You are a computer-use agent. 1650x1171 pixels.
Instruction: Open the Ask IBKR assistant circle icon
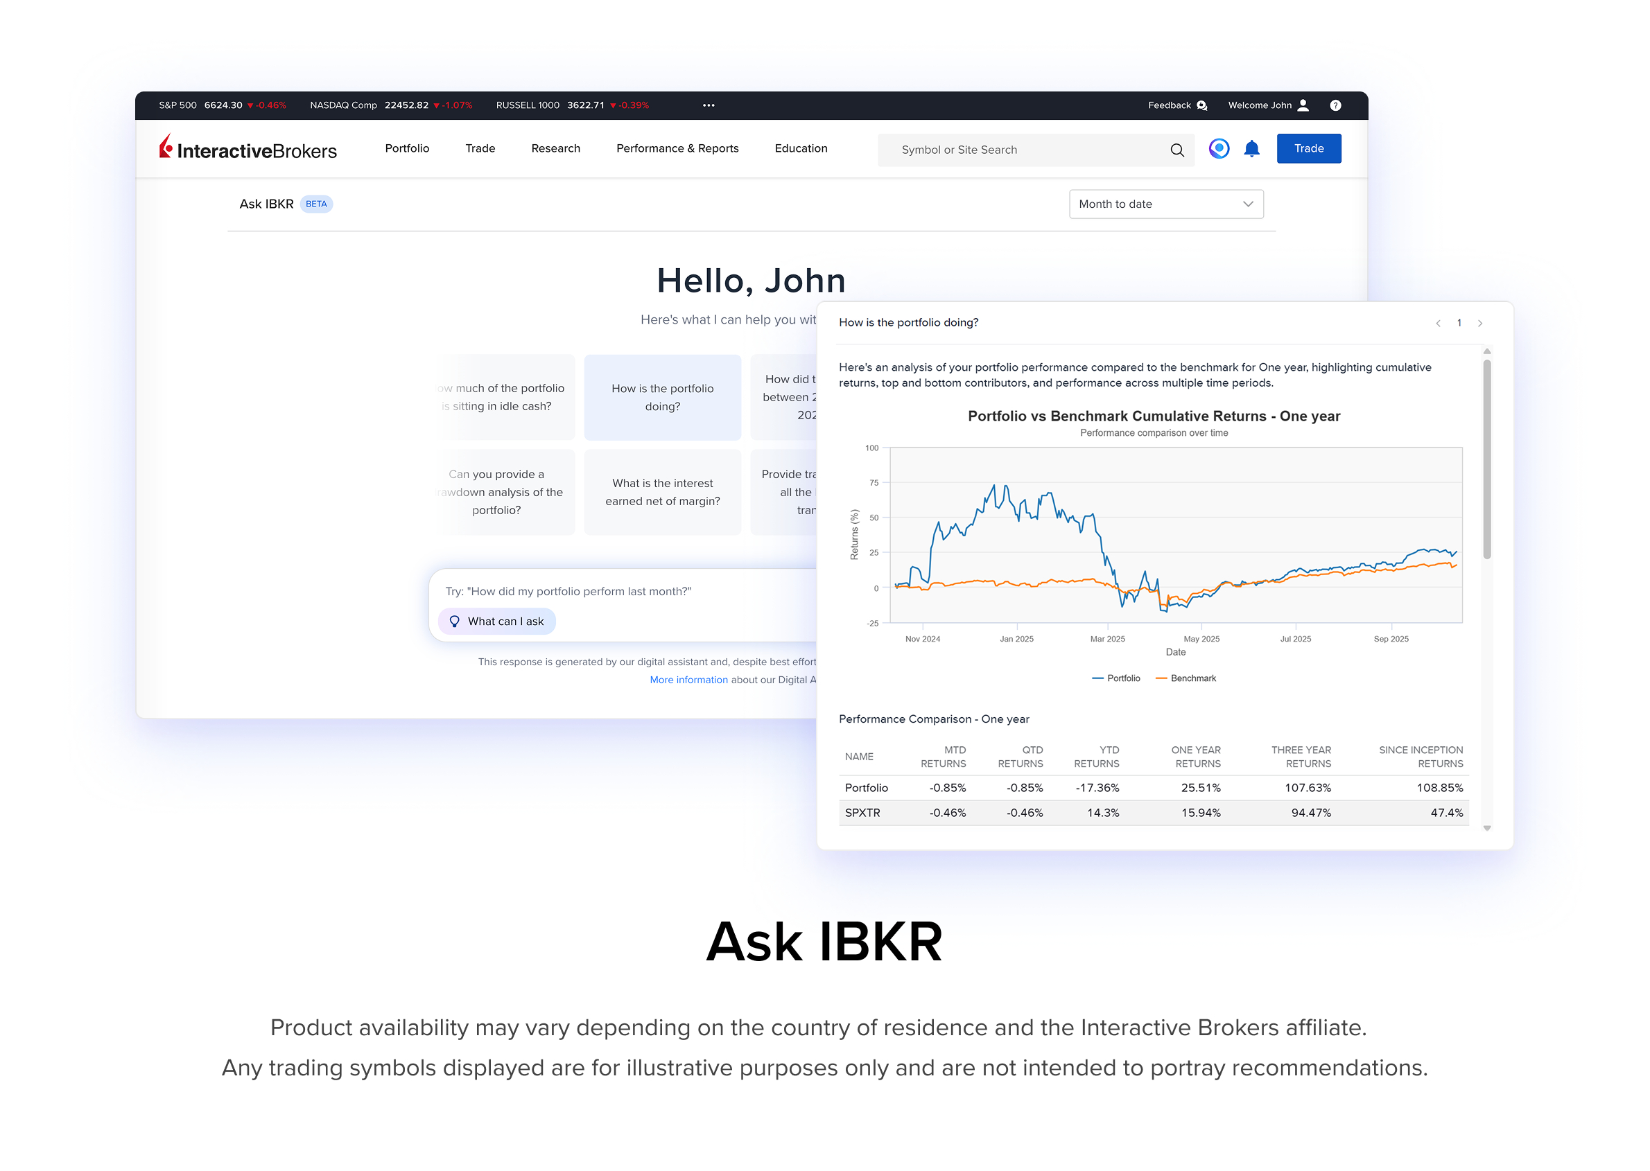point(1219,148)
